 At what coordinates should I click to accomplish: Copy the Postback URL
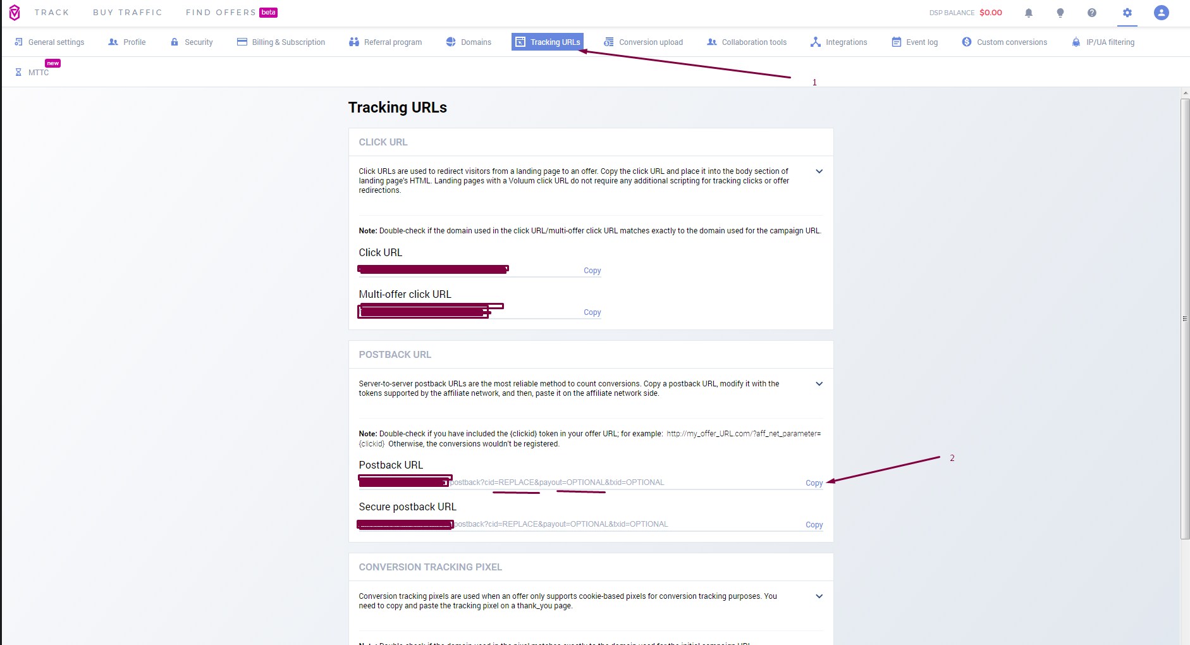click(x=814, y=483)
